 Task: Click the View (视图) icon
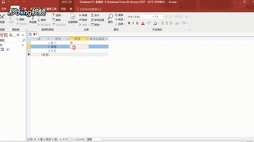point(2,17)
